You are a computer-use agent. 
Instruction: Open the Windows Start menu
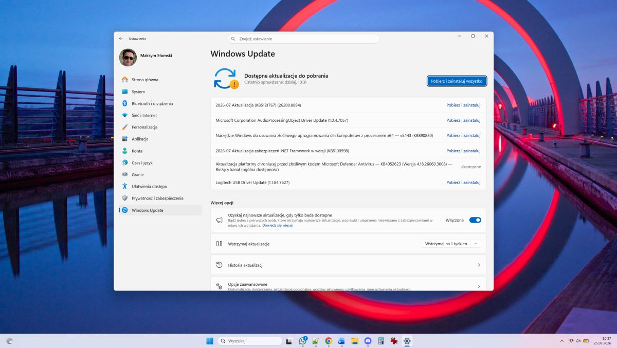point(210,341)
